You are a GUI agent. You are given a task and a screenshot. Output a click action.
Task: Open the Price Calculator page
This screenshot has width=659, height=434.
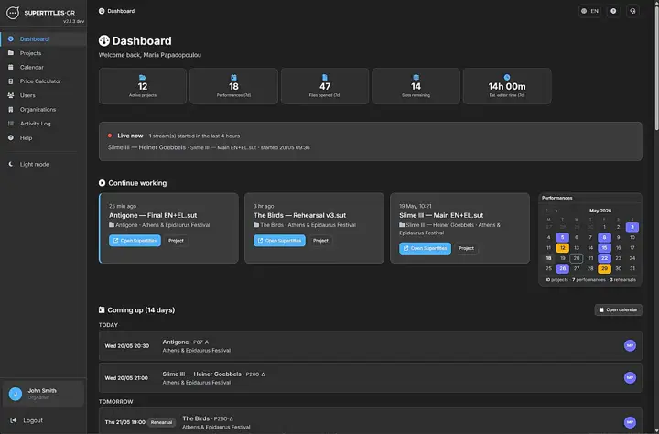tap(43, 81)
